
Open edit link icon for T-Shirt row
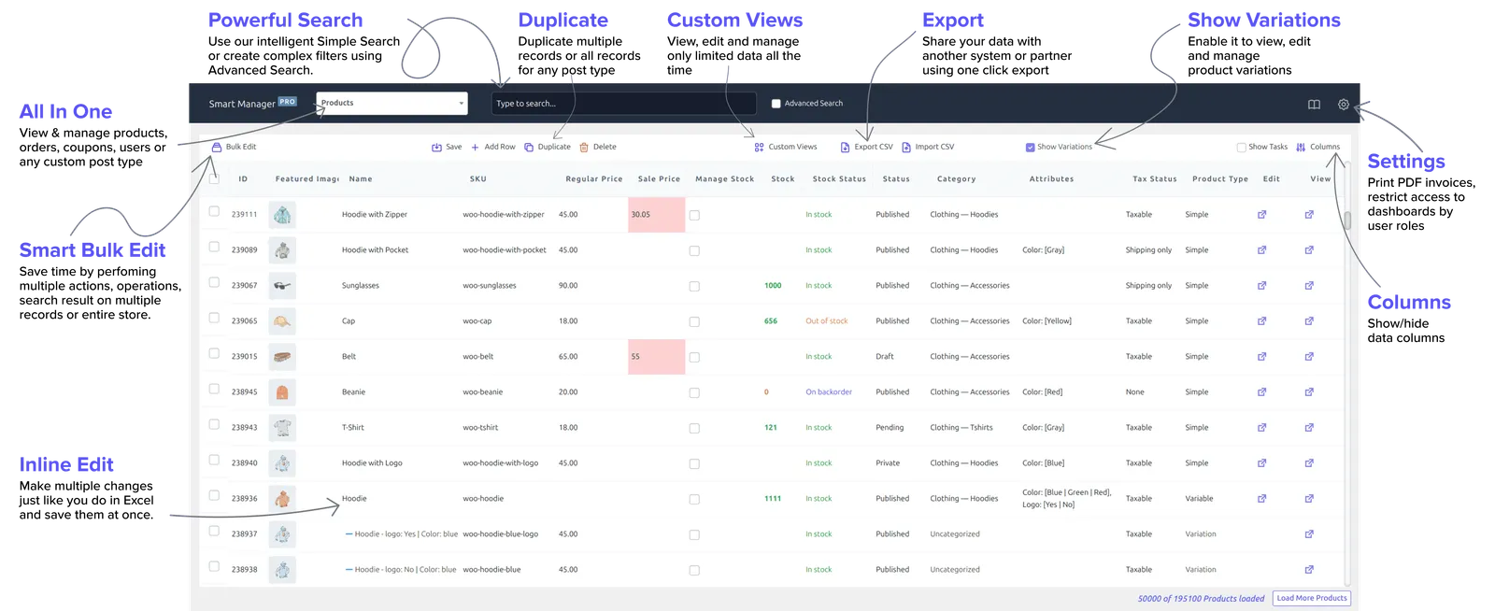[1261, 428]
